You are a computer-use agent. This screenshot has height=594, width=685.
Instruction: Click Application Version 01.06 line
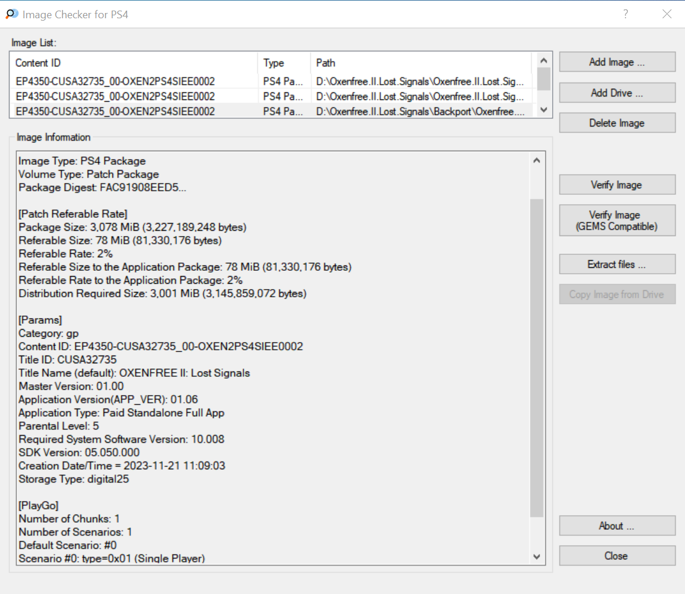[x=108, y=399]
